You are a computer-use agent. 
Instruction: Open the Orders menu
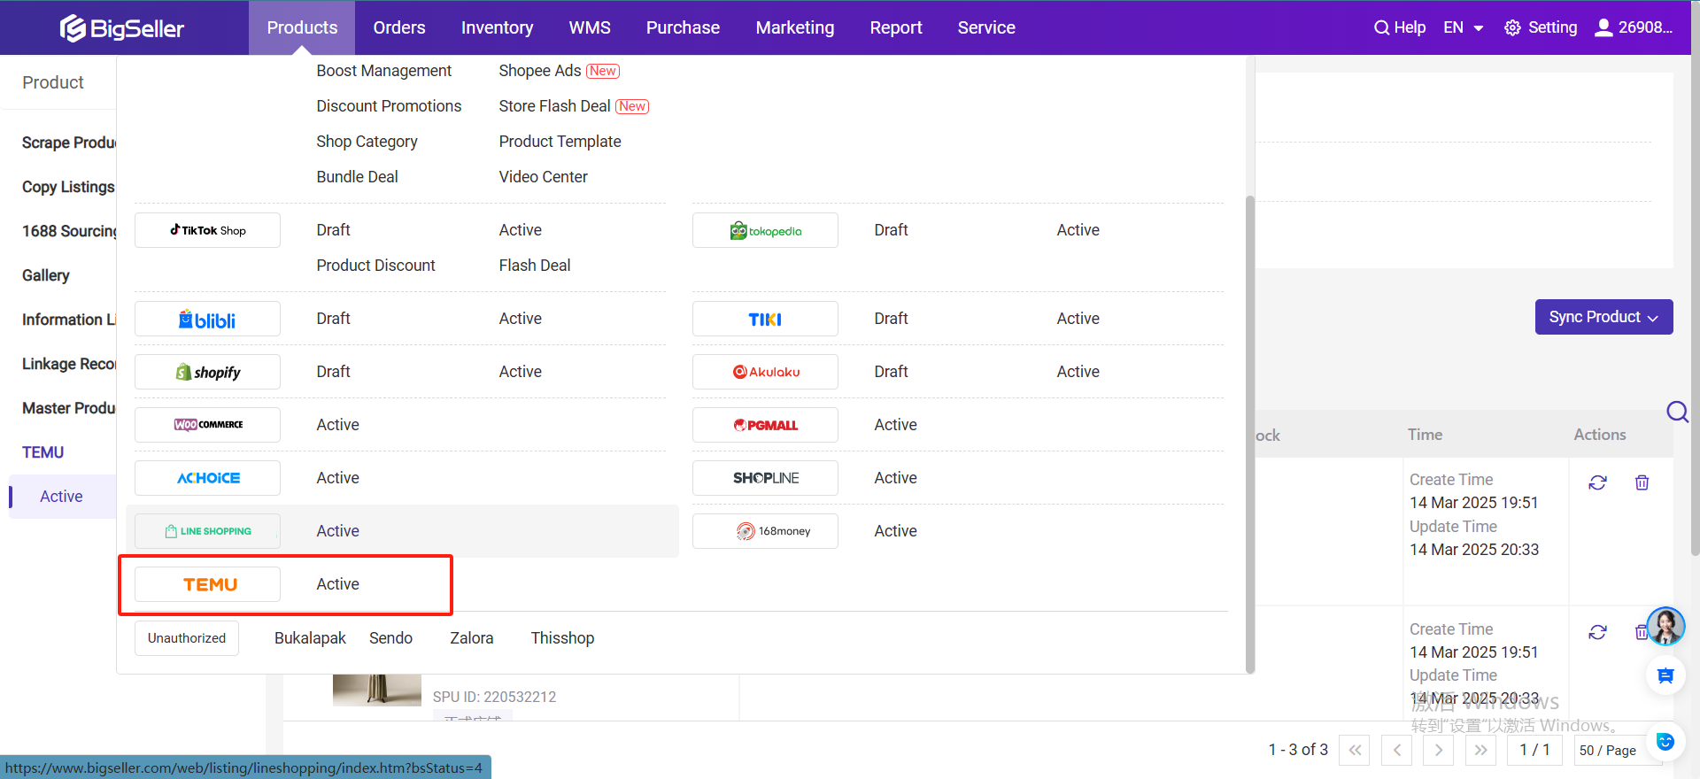399,27
